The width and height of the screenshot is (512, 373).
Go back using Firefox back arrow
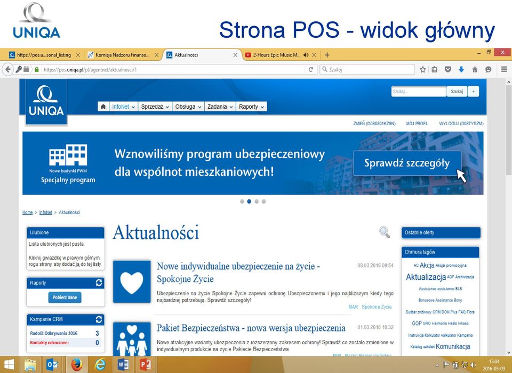pyautogui.click(x=8, y=69)
